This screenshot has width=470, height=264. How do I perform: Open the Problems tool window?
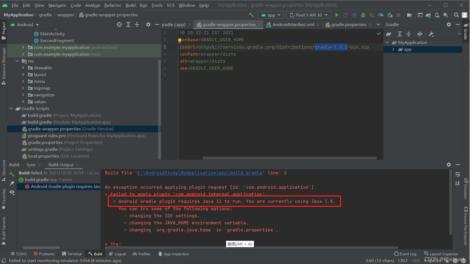[x=44, y=254]
